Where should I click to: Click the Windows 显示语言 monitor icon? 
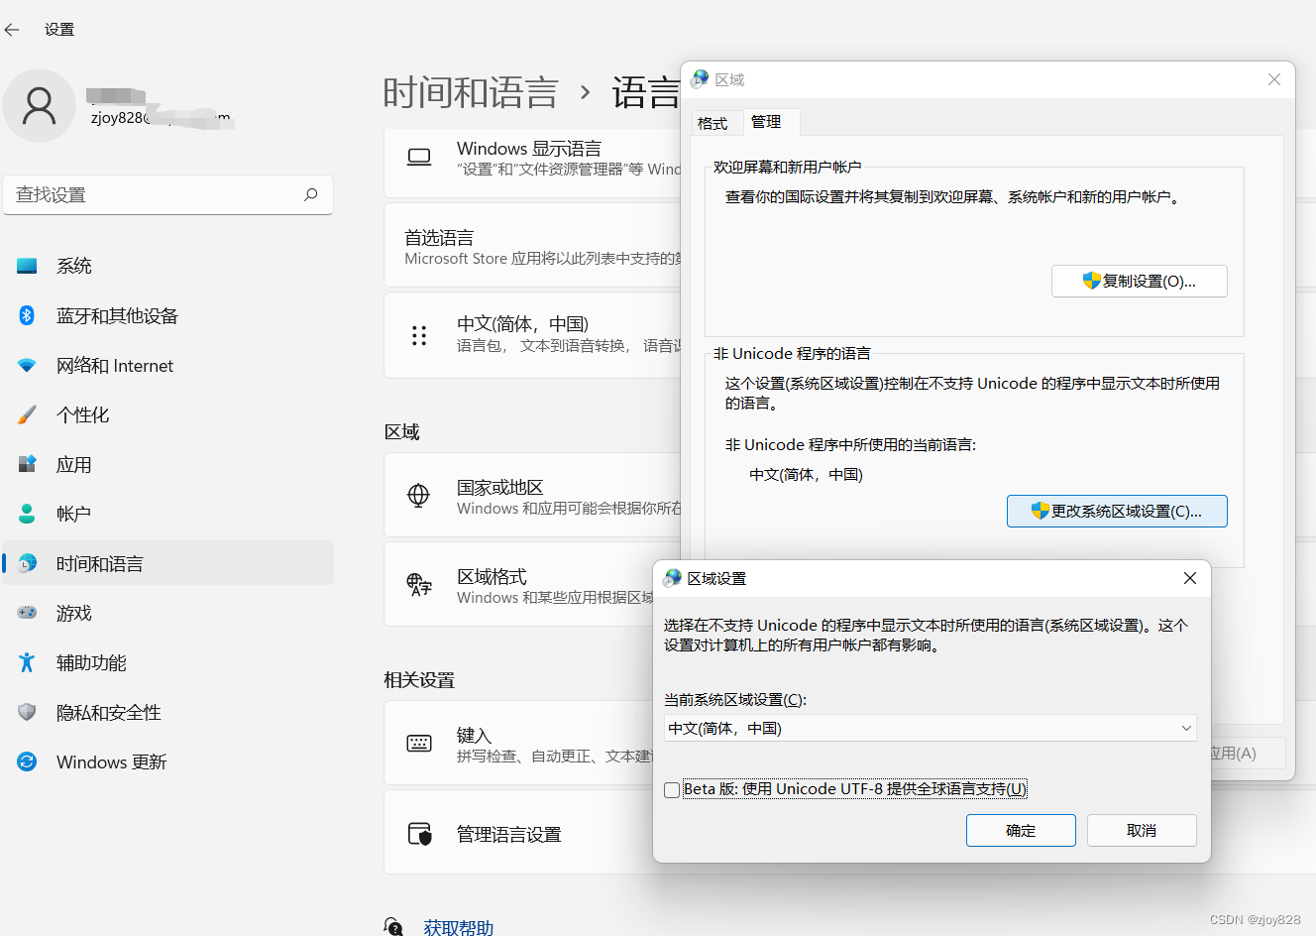pos(419,158)
